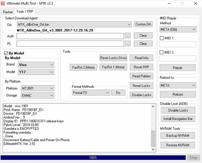This screenshot has width=202, height=163.
Task: Click the Ultimate Multi Tool app icon
Action: pos(3,3)
